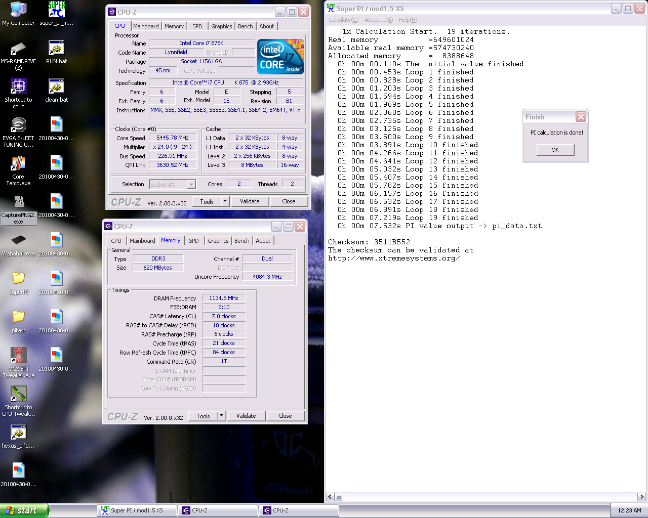Open image file beside OCX SPI Tweaker

(x=56, y=360)
